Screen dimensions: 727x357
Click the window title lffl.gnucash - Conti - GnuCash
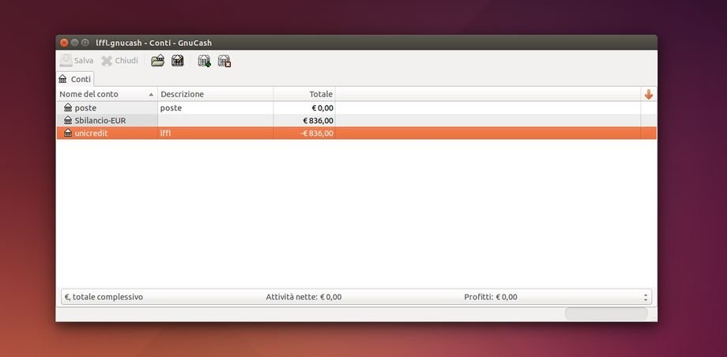154,43
